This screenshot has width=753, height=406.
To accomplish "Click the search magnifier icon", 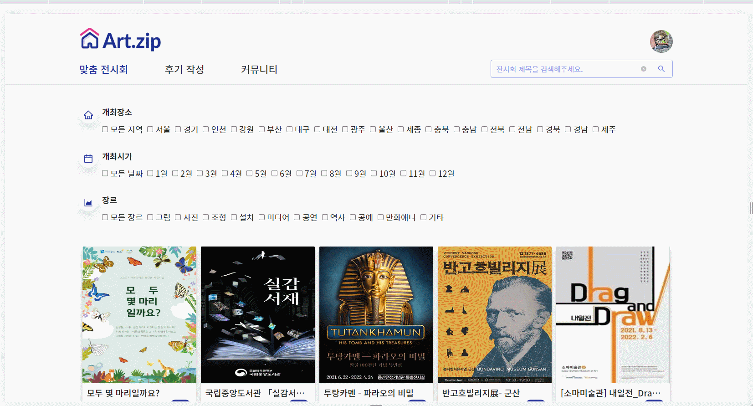I will 661,69.
